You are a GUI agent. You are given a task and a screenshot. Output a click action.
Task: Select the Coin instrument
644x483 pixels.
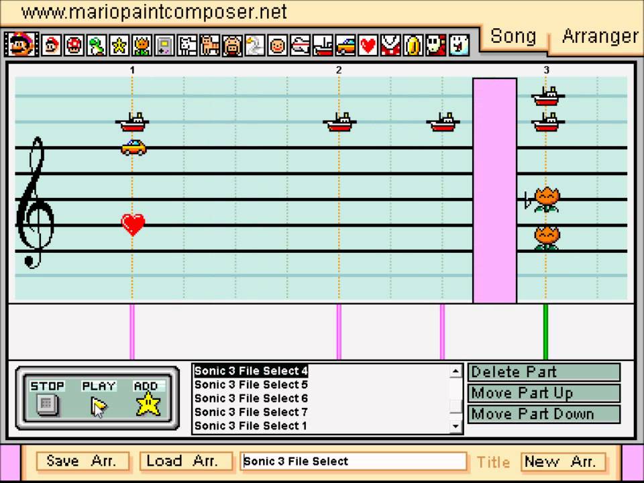pos(413,45)
